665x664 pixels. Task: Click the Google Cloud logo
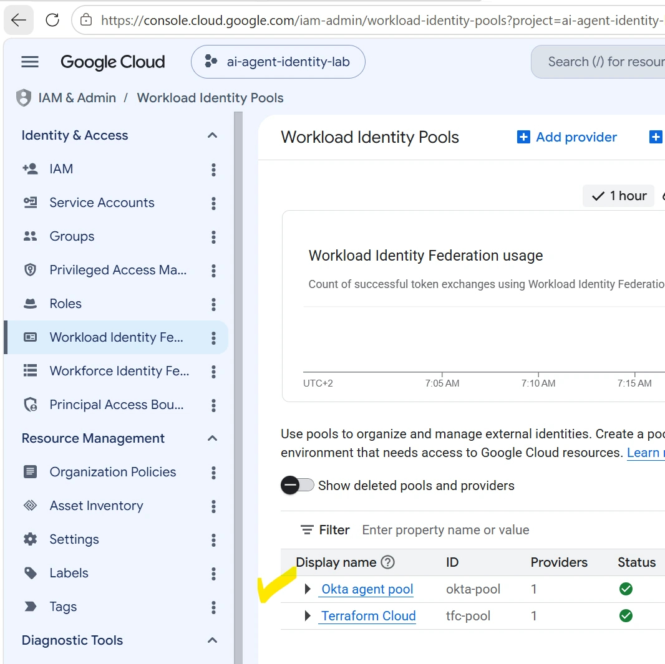pyautogui.click(x=113, y=62)
